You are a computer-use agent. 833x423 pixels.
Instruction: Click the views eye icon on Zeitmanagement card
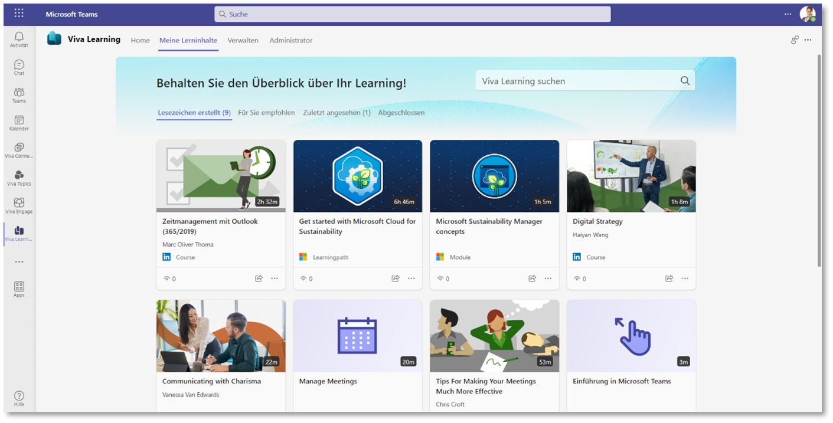click(166, 278)
